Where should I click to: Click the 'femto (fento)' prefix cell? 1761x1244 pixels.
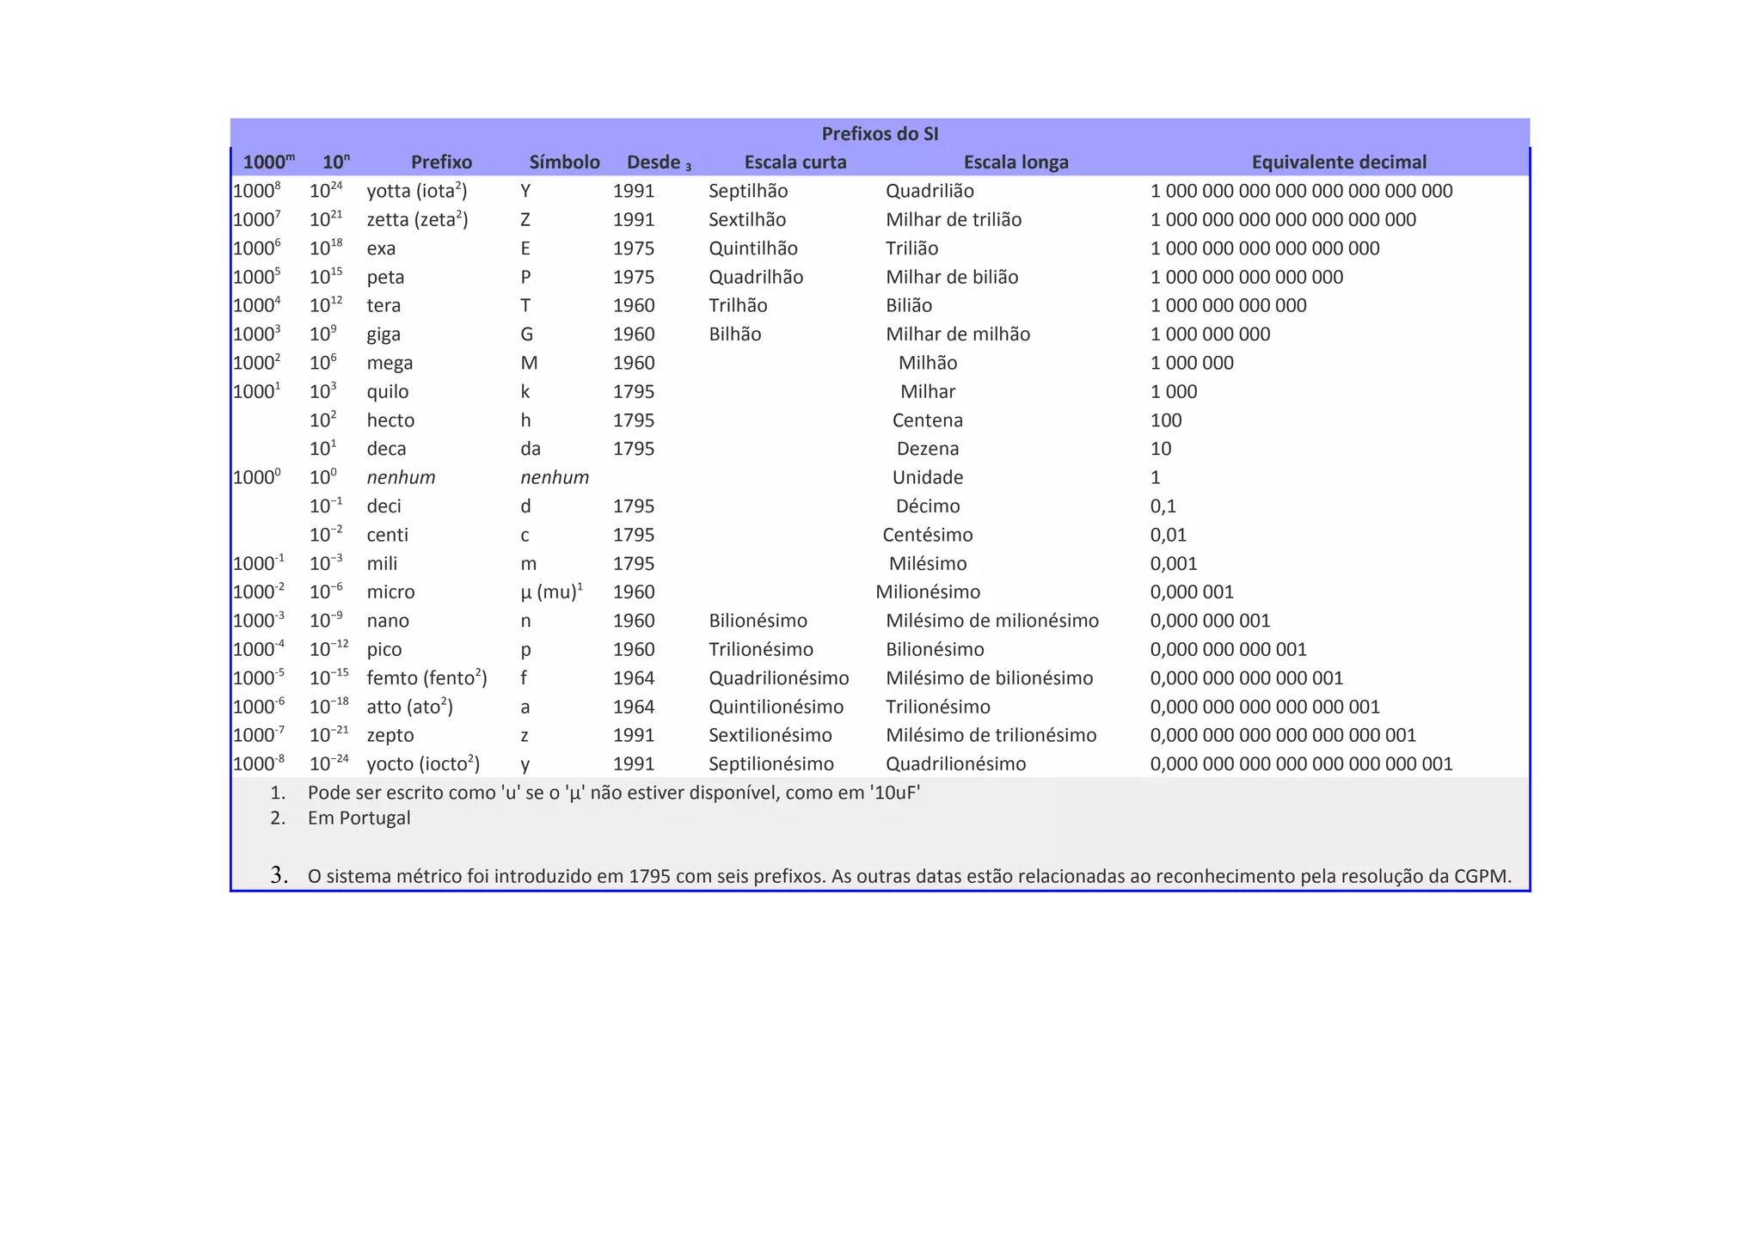click(427, 677)
